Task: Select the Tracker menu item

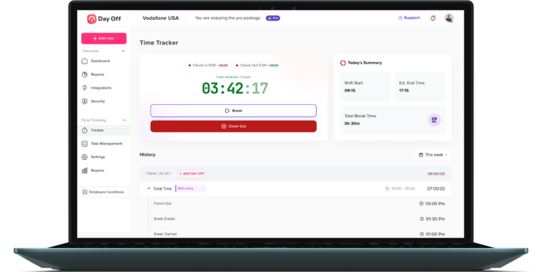Action: click(104, 130)
